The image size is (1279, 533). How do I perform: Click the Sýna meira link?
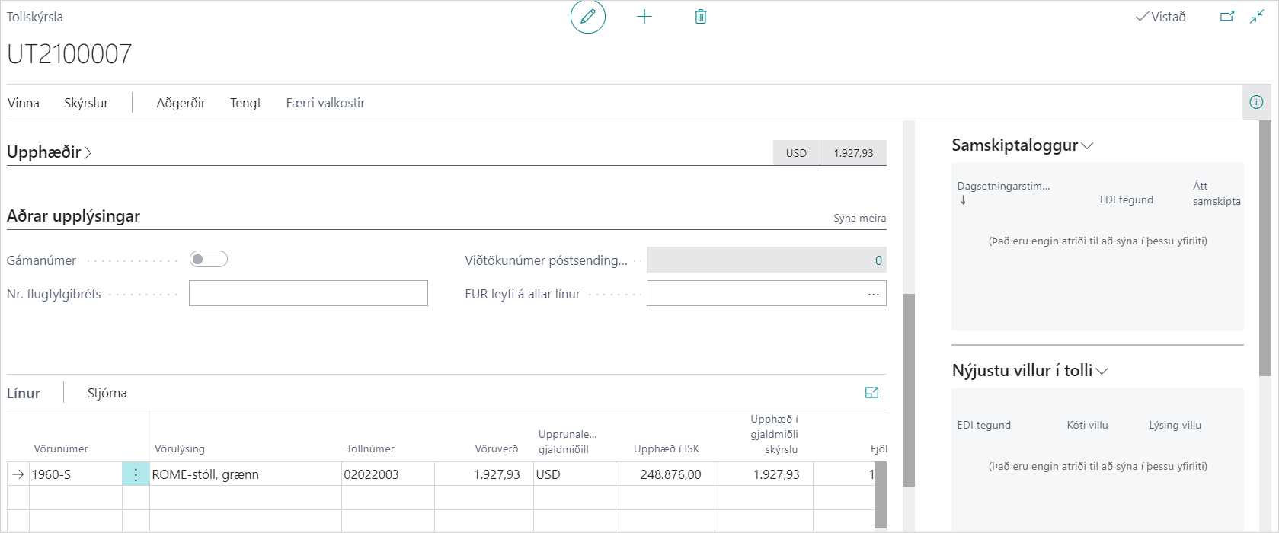pyautogui.click(x=859, y=218)
